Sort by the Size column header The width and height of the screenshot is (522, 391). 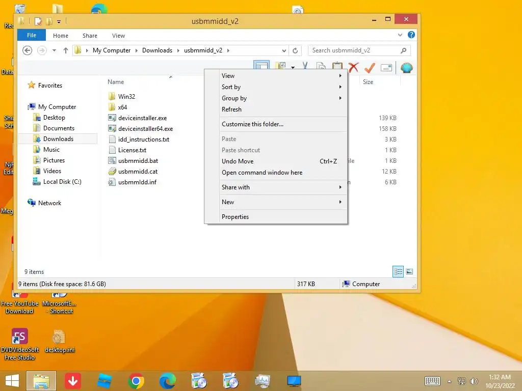[x=368, y=82]
